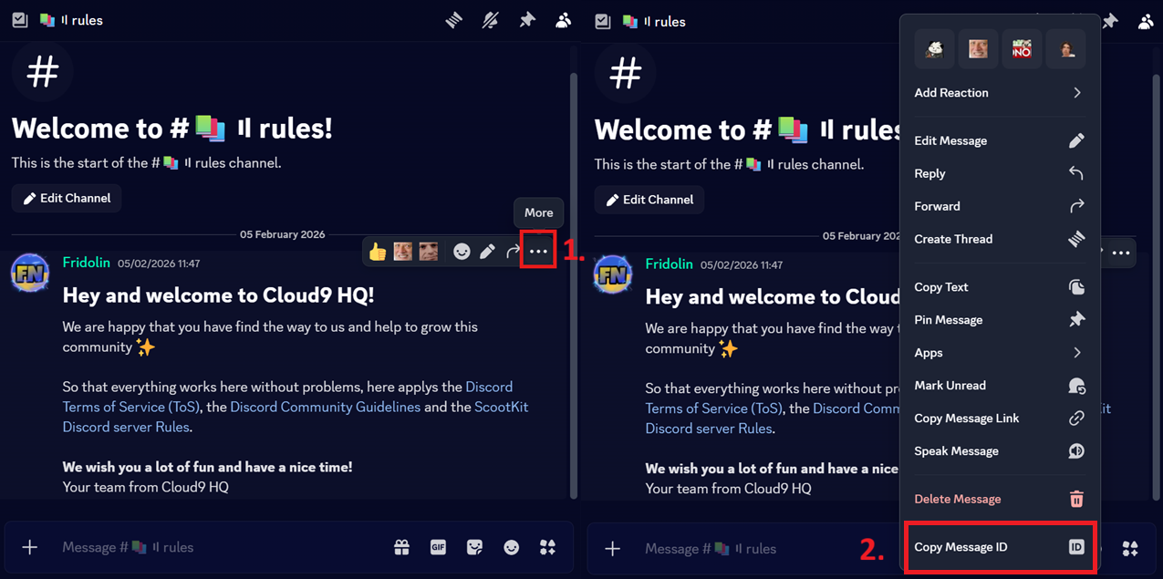This screenshot has width=1163, height=579.
Task: Add a thumbs-up reaction to Fridolin's message
Action: pyautogui.click(x=377, y=251)
